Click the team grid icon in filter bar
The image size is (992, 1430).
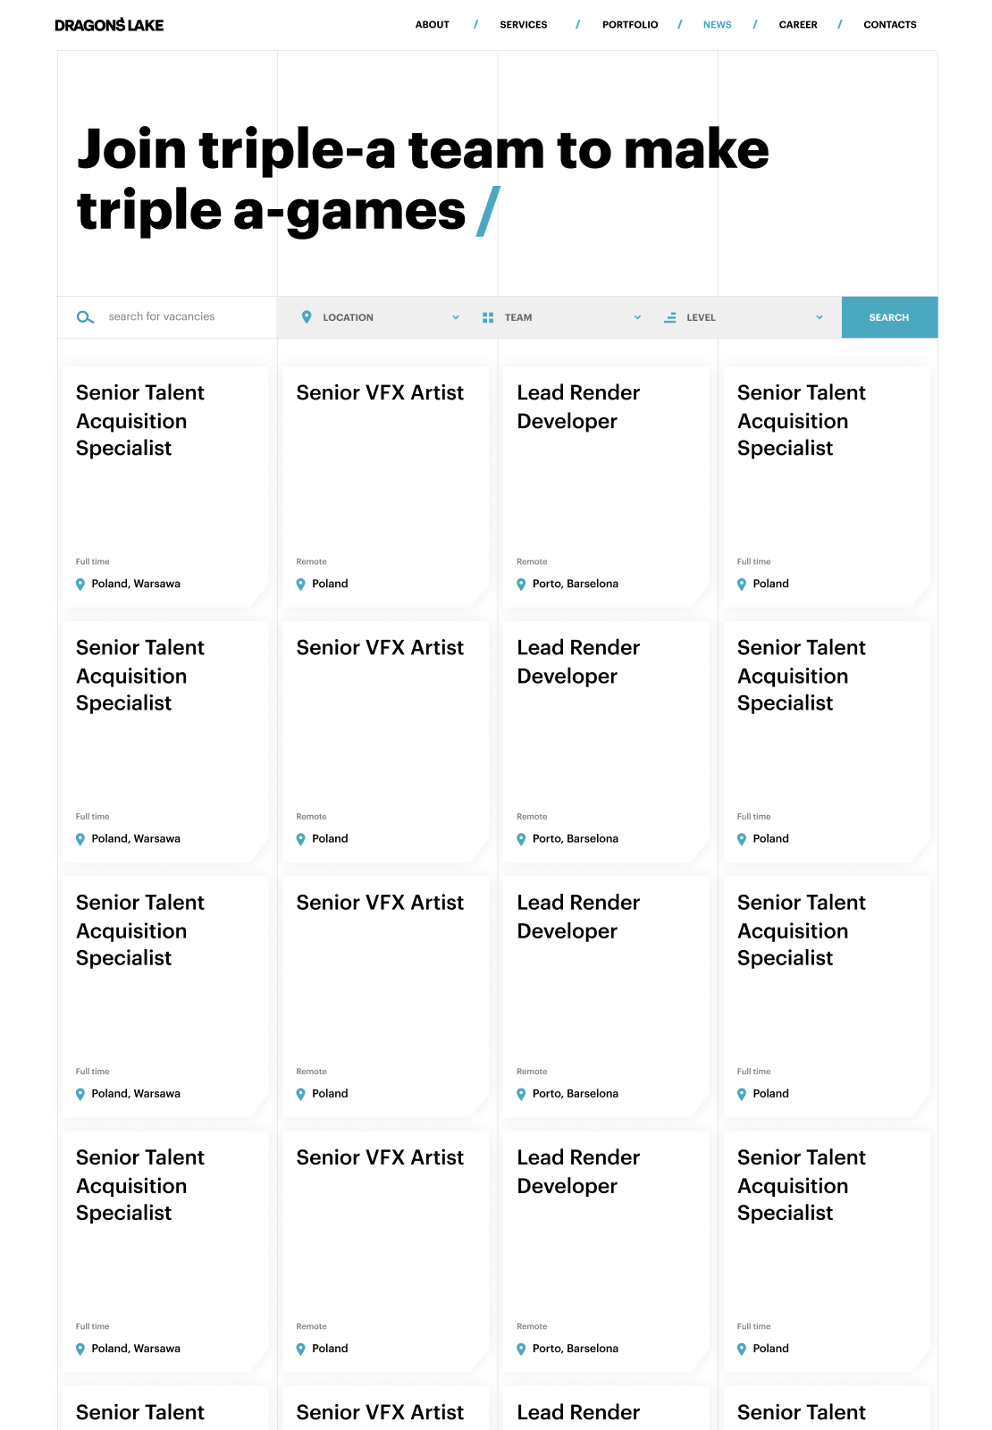488,317
